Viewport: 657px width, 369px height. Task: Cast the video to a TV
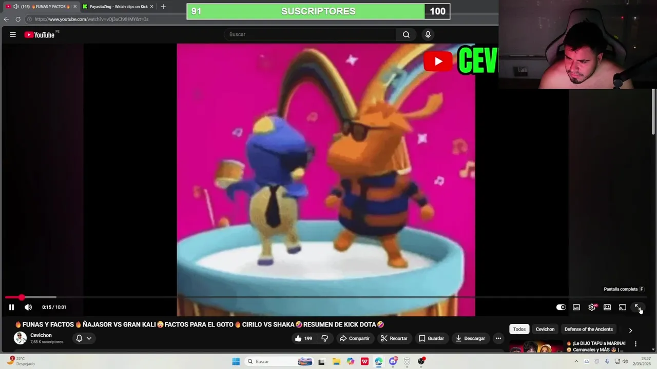[623, 307]
